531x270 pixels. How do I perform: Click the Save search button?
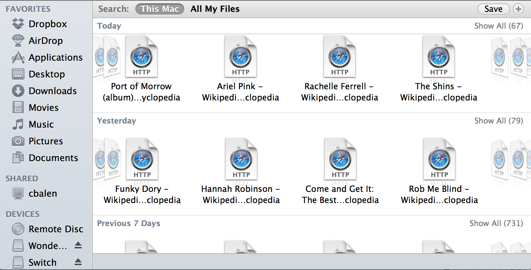[493, 9]
